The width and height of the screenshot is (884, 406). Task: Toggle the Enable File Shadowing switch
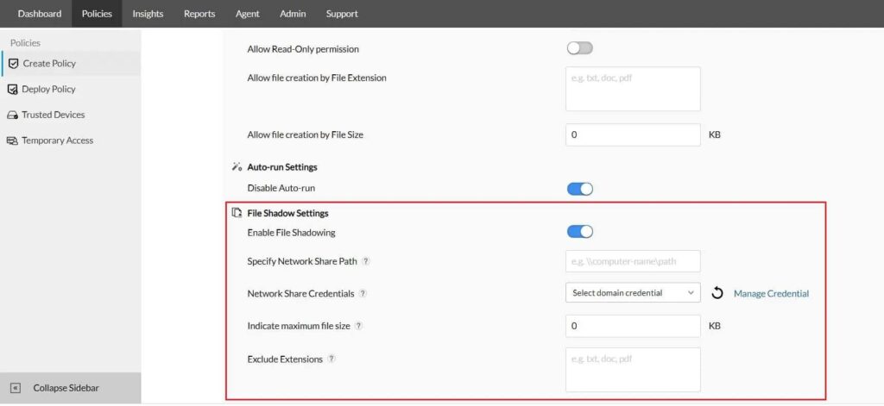pos(579,231)
